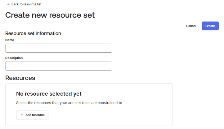Click the helper text about admin's roles

69,103
